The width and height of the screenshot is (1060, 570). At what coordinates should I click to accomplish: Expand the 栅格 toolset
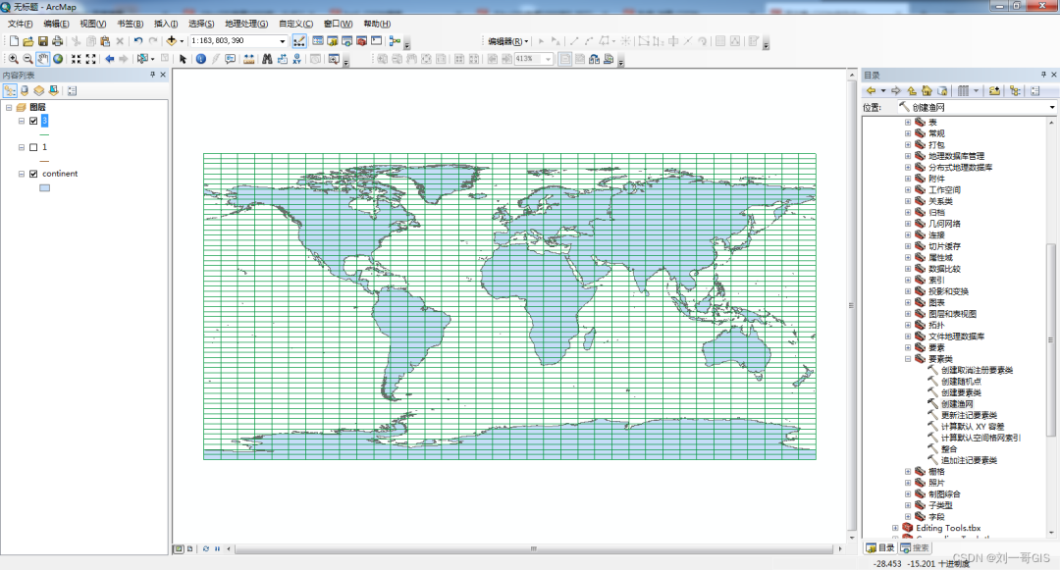908,471
